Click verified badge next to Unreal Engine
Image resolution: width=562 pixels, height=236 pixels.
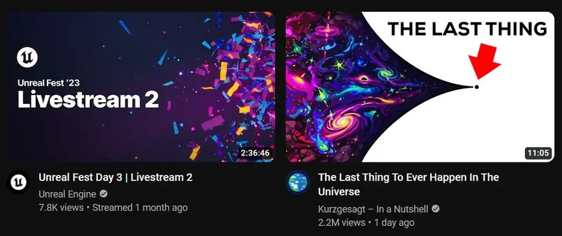[104, 194]
